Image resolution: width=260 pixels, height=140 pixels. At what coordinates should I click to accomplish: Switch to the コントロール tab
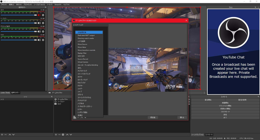209,135
